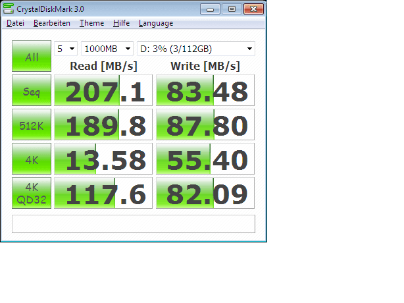
Task: Maximize the CrystalDiskMark window
Action: pos(232,9)
